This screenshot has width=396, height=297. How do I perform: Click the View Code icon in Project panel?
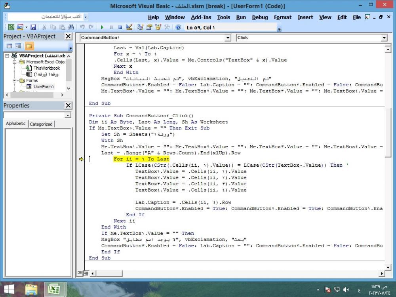coord(10,46)
